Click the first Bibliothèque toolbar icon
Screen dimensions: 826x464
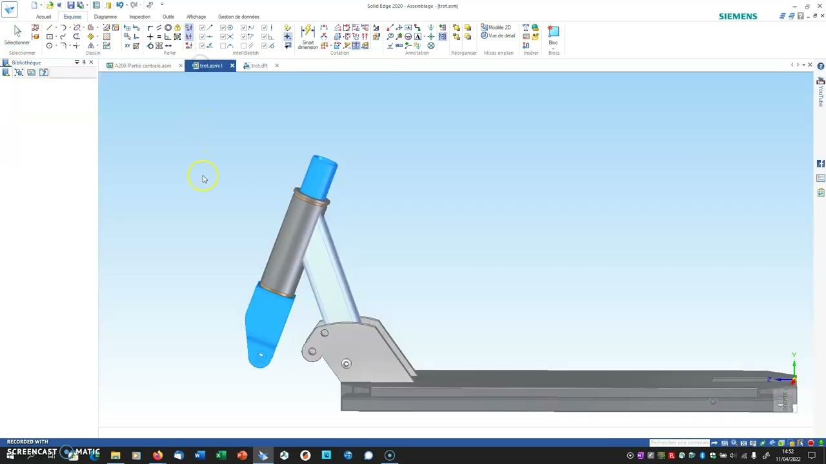tap(6, 73)
